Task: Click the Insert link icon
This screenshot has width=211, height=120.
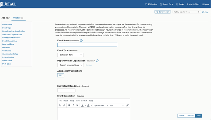Action: pyautogui.click(x=127, y=105)
